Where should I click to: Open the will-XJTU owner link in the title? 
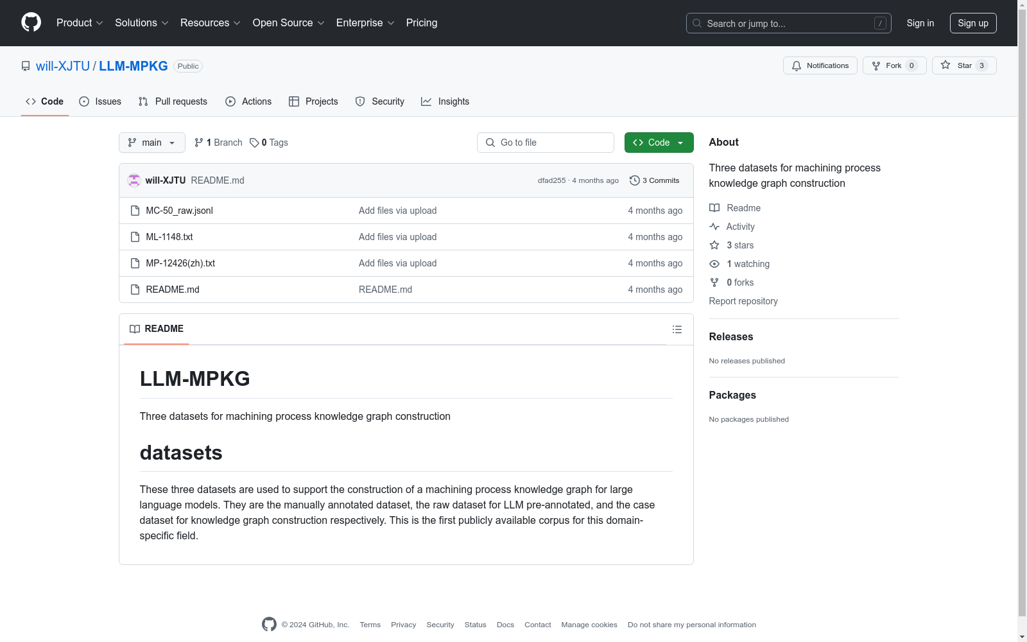[x=63, y=66]
